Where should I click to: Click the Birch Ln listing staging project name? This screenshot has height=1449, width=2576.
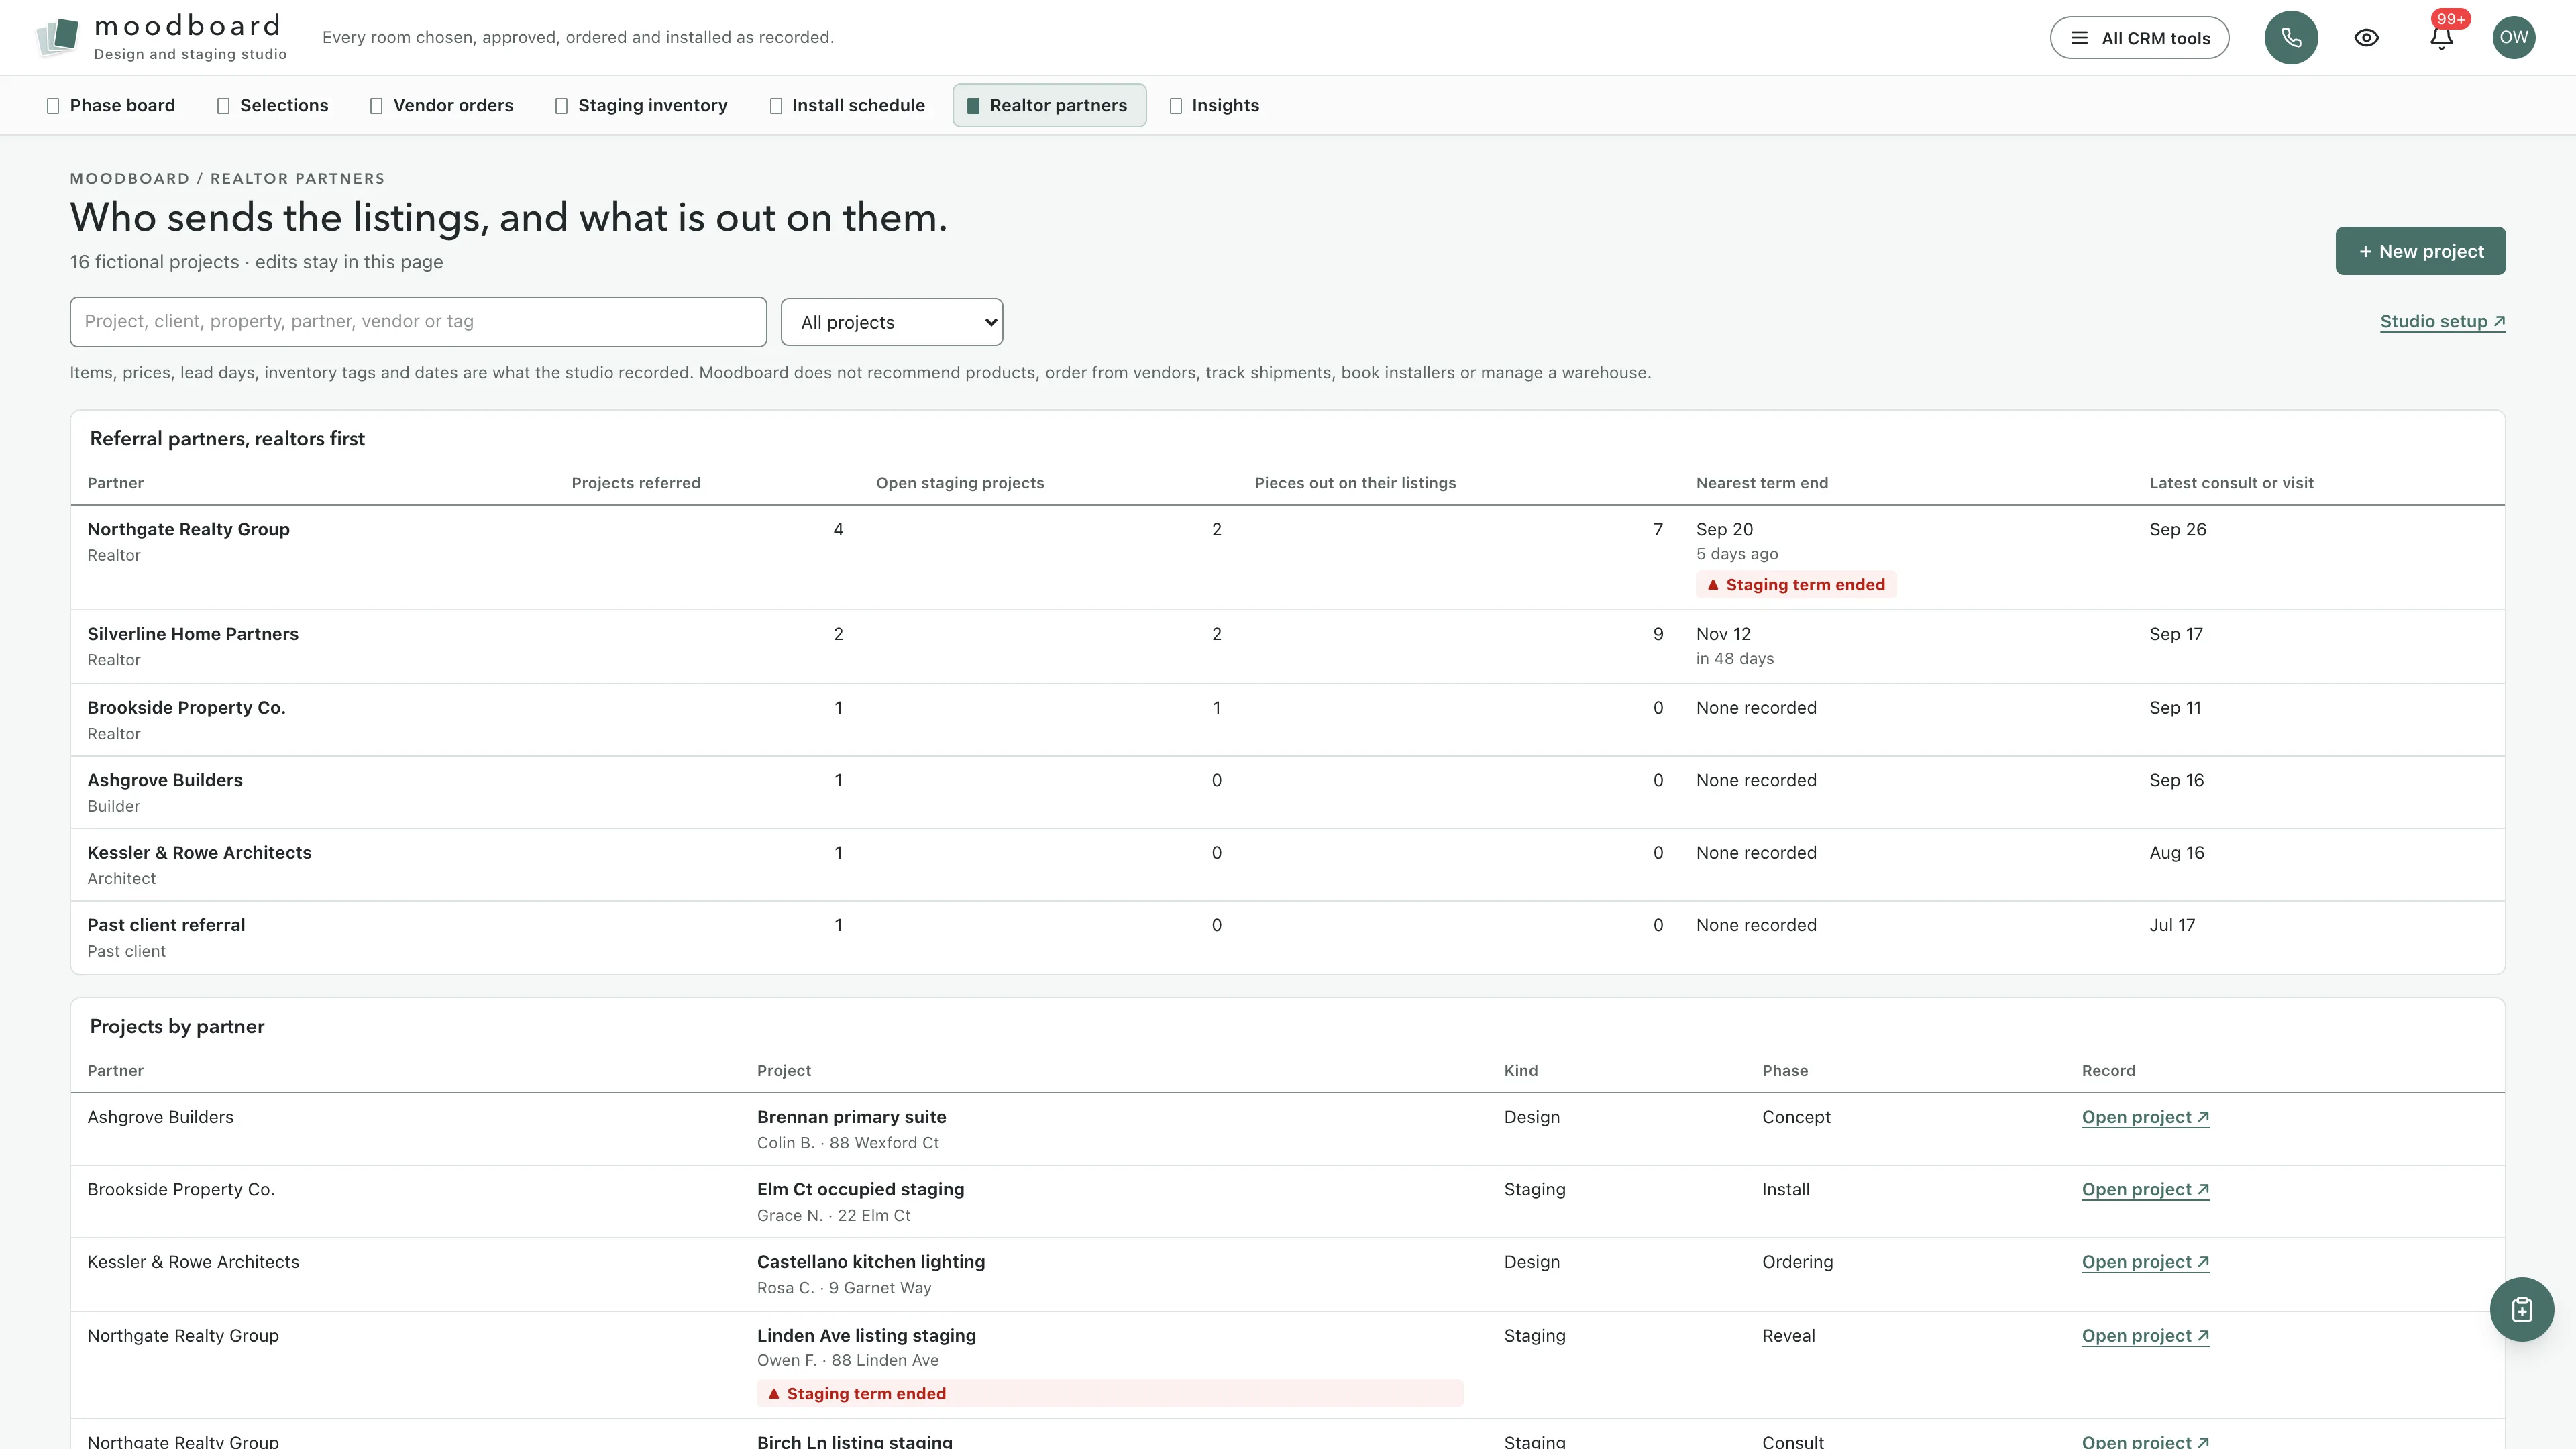[855, 1441]
